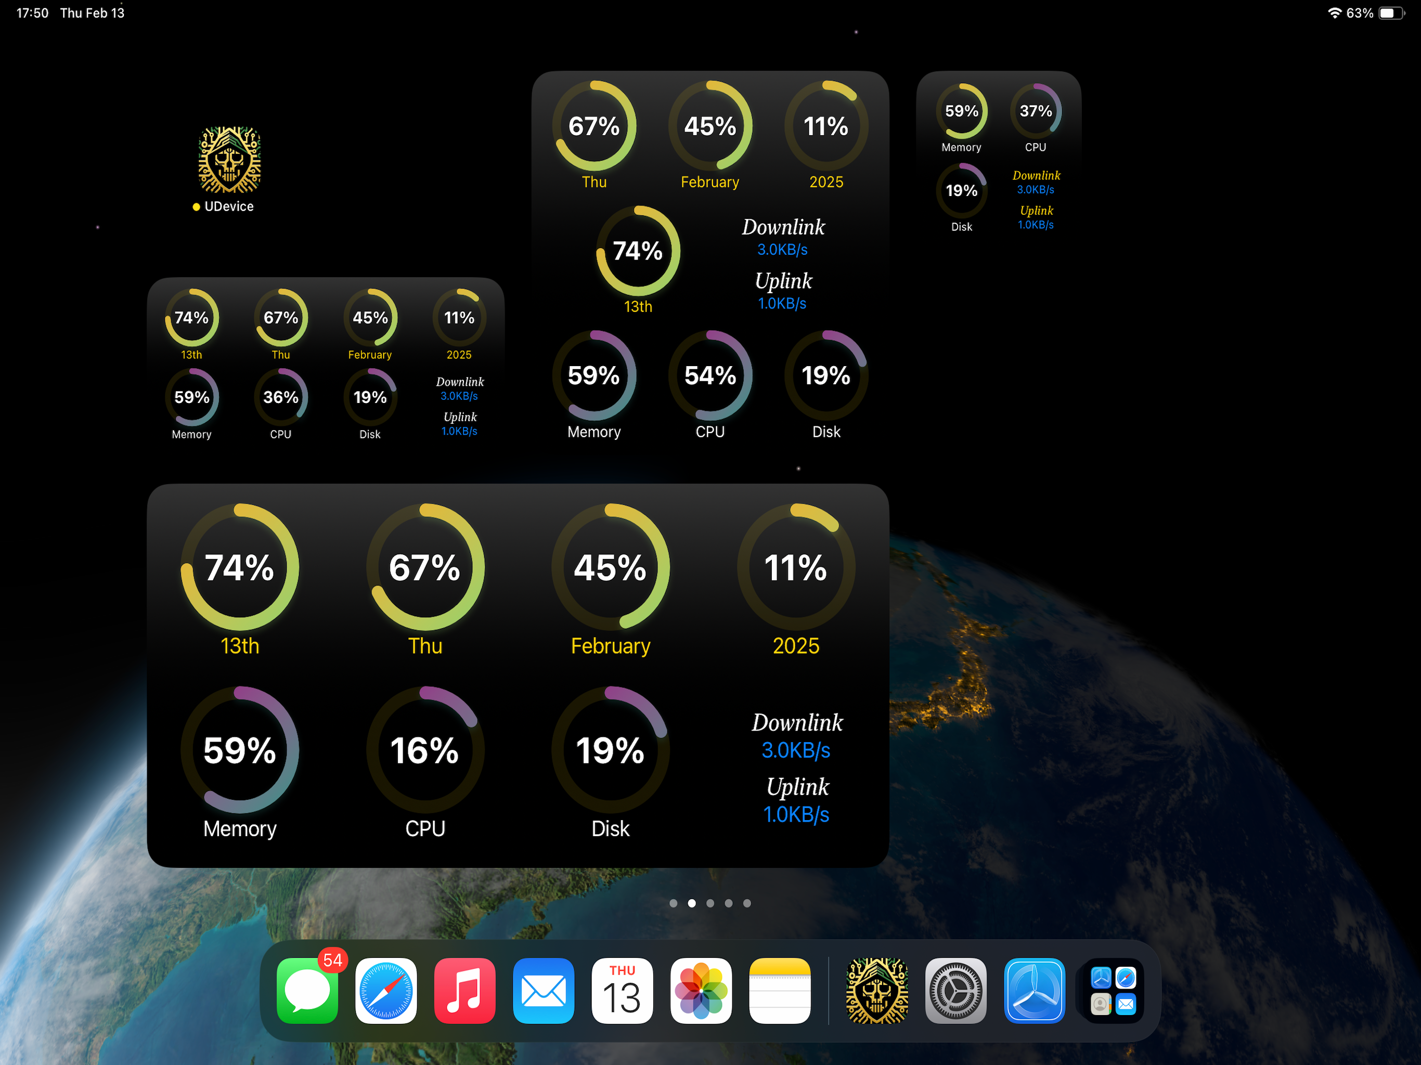Tap the Thu Feb 13 date in status bar
The width and height of the screenshot is (1421, 1065).
pos(92,13)
